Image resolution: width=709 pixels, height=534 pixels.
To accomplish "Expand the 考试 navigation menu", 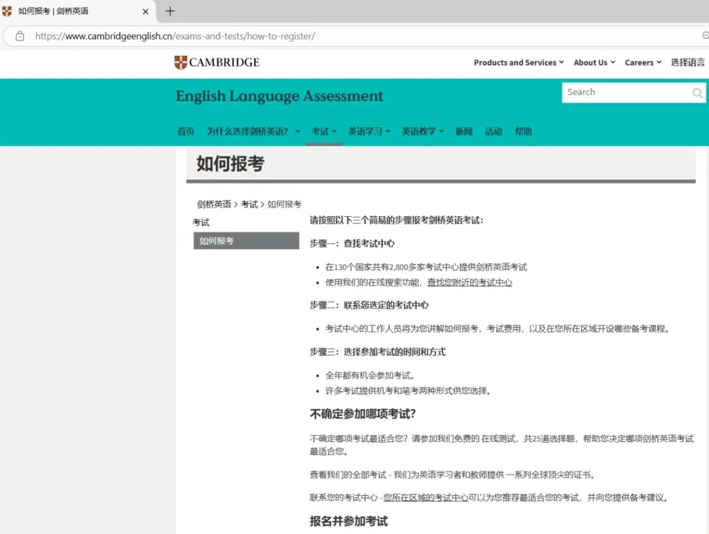I will pos(324,131).
